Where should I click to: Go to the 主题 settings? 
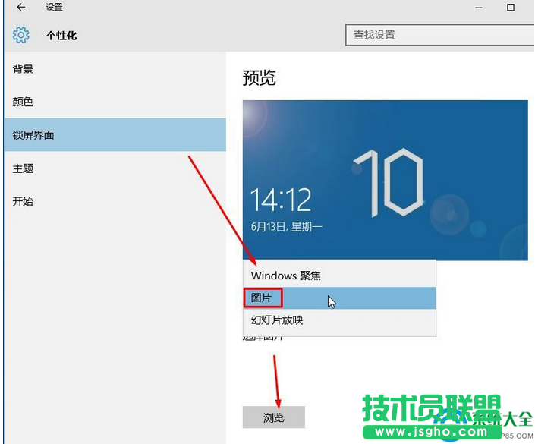(x=24, y=168)
